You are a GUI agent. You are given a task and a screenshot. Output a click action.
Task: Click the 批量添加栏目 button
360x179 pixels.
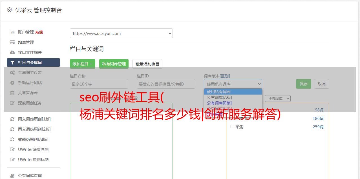pos(147,64)
